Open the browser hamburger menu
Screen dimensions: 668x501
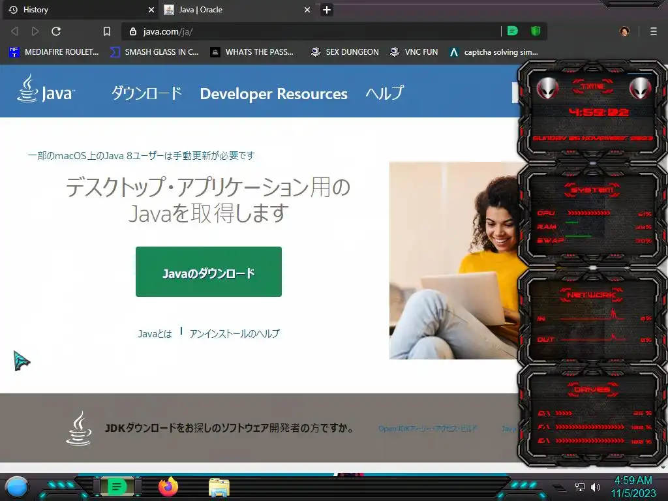coord(654,31)
